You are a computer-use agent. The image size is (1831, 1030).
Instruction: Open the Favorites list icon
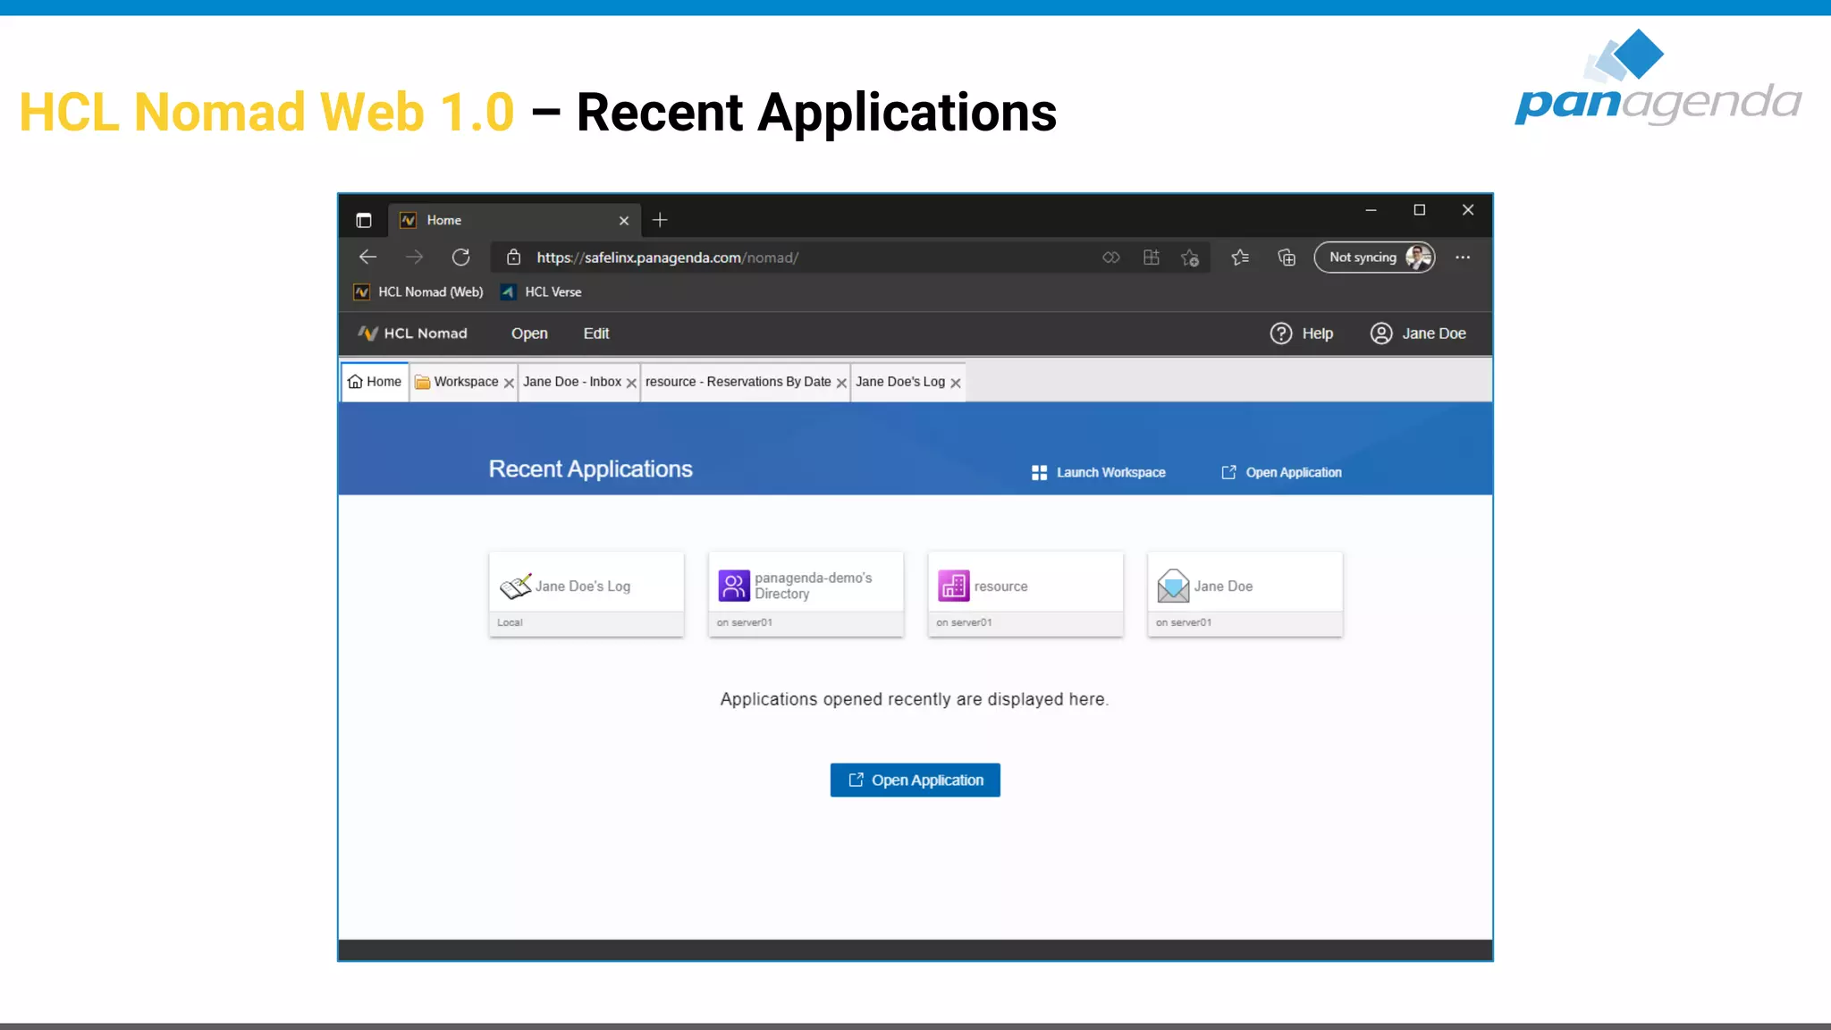click(1240, 257)
